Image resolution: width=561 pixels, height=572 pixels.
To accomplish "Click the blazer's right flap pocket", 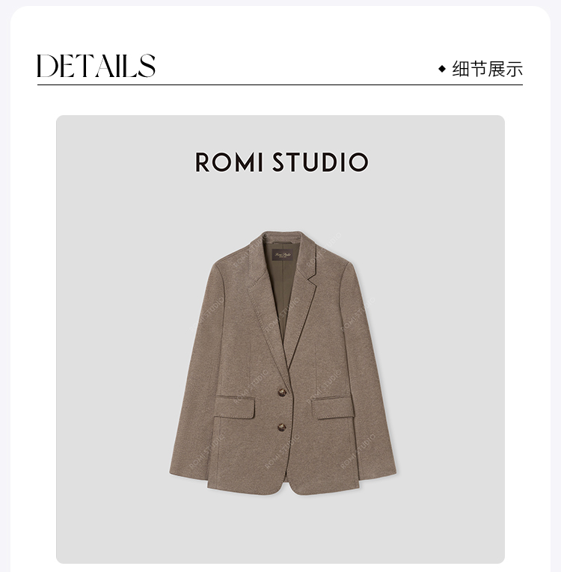I will click(x=333, y=407).
